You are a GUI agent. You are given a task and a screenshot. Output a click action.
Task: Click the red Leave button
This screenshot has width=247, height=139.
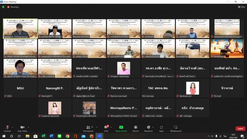pos(240,129)
